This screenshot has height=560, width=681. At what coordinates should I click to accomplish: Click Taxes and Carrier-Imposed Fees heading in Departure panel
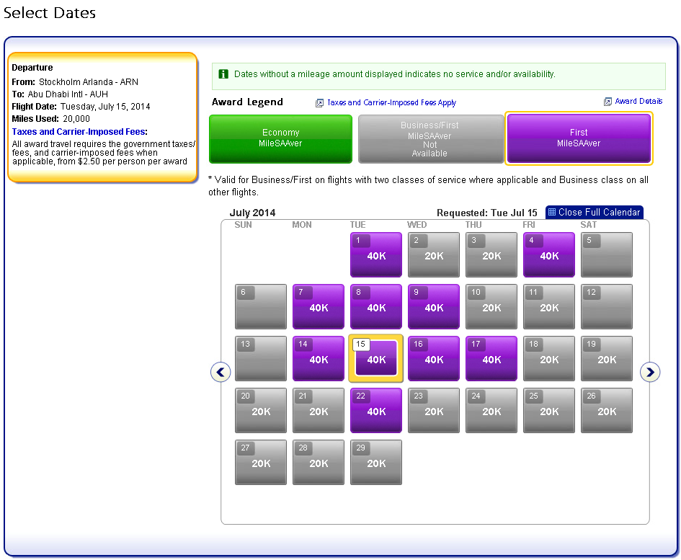[79, 132]
